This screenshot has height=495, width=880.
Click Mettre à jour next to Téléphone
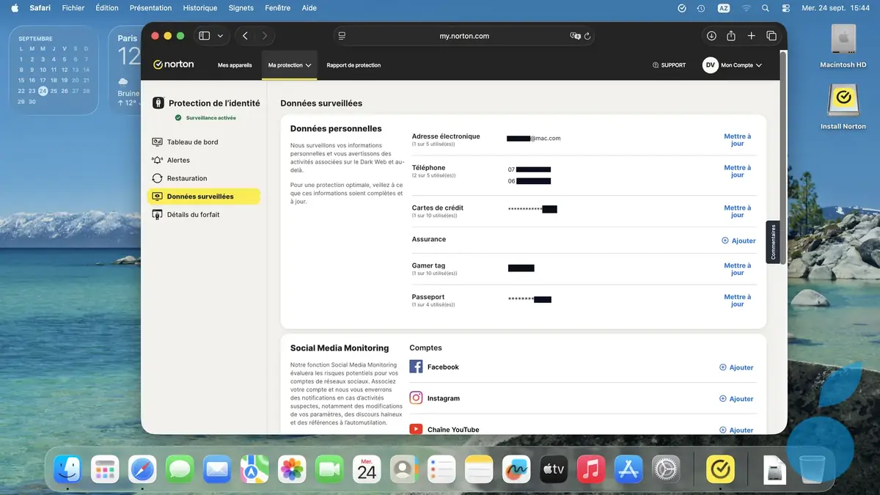[x=737, y=171]
